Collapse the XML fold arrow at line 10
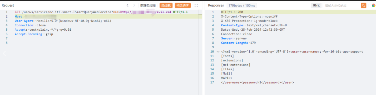 [x=218, y=52]
